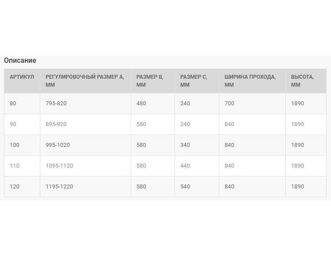Image resolution: width=331 pixels, height=257 pixels.
Task: Click the Высота column header
Action: coord(306,81)
